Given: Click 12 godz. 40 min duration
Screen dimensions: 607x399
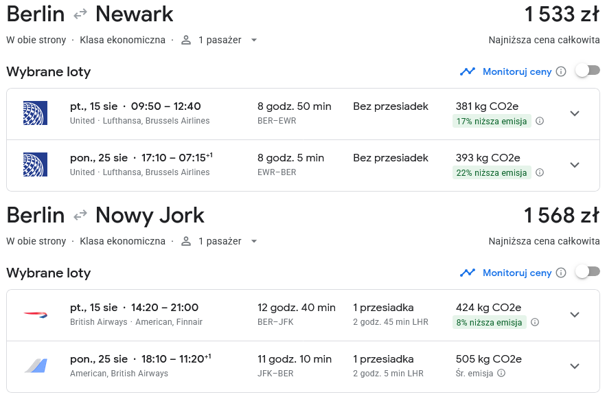Looking at the screenshot, I should point(297,308).
